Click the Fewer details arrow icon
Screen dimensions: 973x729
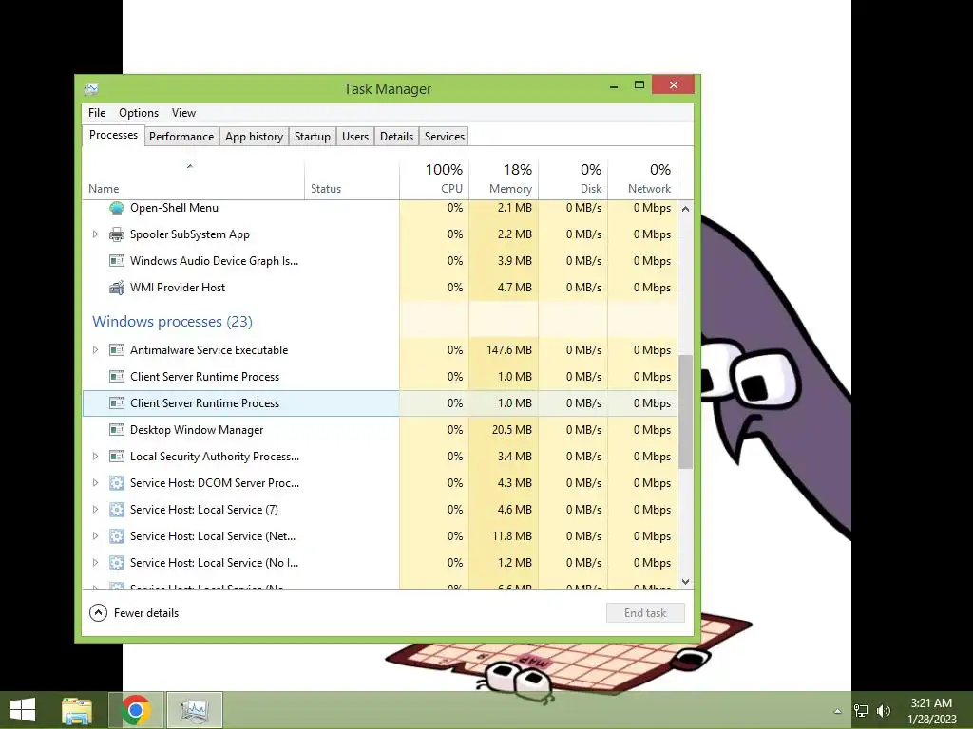(98, 613)
